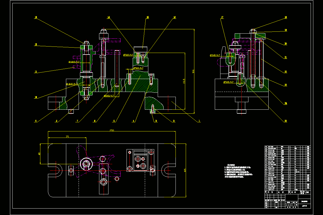Select the ø8H8/h7 fit tolerance label

pyautogui.click(x=109, y=96)
